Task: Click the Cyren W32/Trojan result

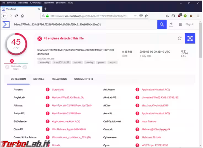Action: (x=155, y=145)
